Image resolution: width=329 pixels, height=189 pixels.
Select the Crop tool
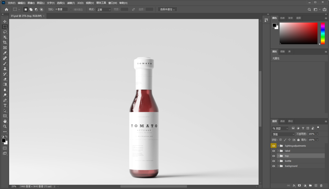click(5, 42)
